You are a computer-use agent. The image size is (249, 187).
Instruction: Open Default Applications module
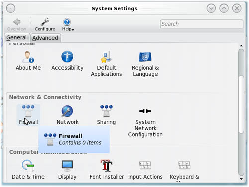(x=106, y=64)
